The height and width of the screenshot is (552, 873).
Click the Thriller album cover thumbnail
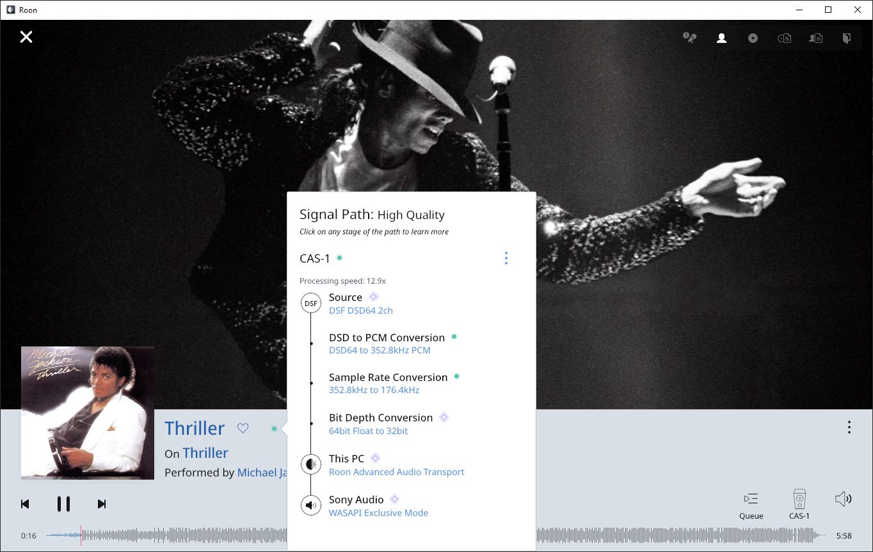88,413
